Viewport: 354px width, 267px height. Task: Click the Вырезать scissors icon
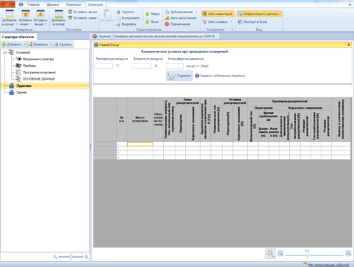coord(118,24)
